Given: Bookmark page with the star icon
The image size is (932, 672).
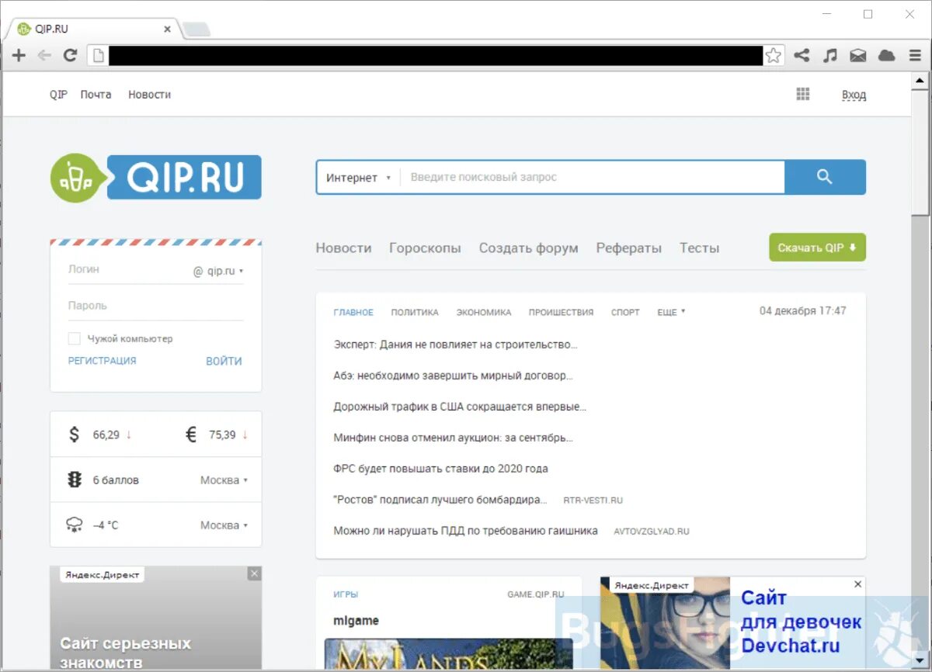Looking at the screenshot, I should (x=773, y=55).
